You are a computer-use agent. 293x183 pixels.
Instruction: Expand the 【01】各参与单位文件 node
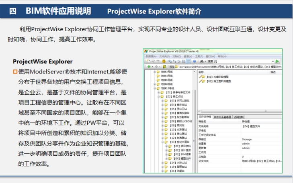(159, 92)
